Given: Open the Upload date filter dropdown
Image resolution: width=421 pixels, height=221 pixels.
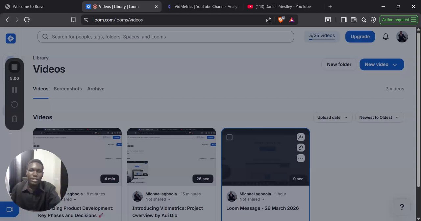Looking at the screenshot, I should tap(333, 117).
